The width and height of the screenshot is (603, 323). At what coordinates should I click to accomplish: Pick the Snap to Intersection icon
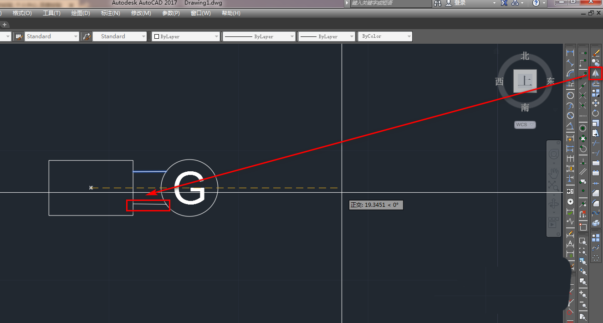(x=583, y=95)
